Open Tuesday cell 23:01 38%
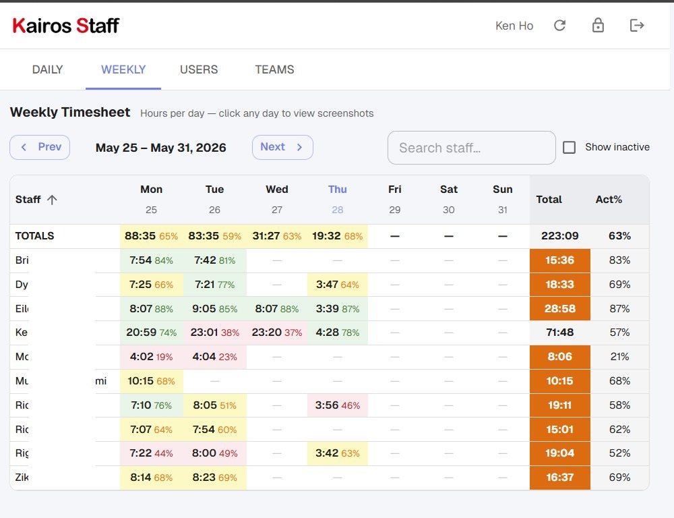 pos(214,333)
